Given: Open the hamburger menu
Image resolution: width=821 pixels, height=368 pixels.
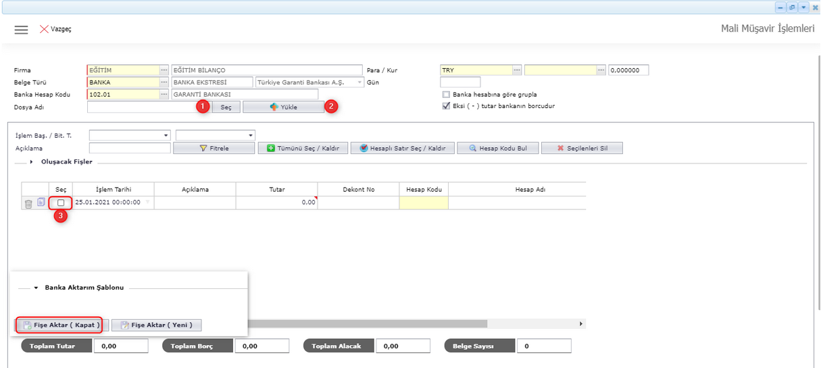Looking at the screenshot, I should [21, 30].
